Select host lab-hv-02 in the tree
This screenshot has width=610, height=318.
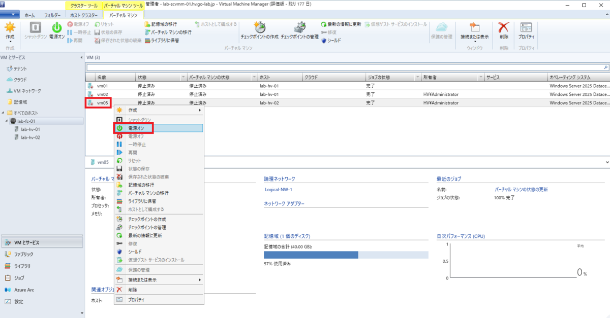click(x=30, y=137)
